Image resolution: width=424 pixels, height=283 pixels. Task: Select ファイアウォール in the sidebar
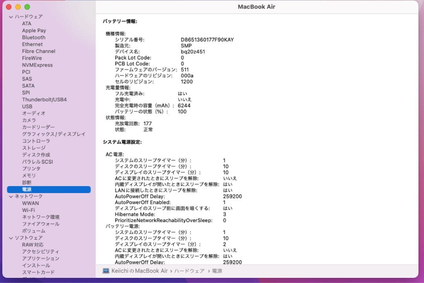[41, 224]
